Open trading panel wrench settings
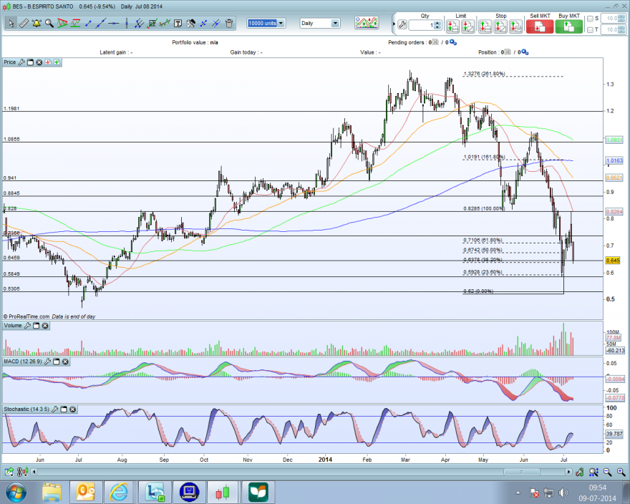The image size is (630, 504). click(402, 25)
